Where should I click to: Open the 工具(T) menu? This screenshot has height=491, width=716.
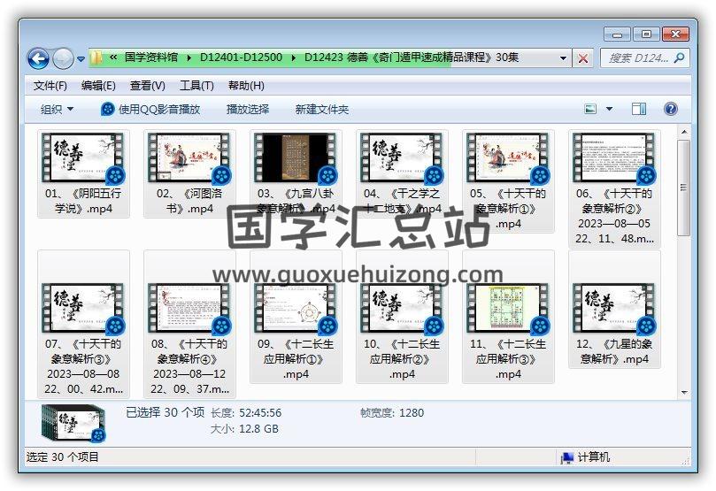coord(196,86)
